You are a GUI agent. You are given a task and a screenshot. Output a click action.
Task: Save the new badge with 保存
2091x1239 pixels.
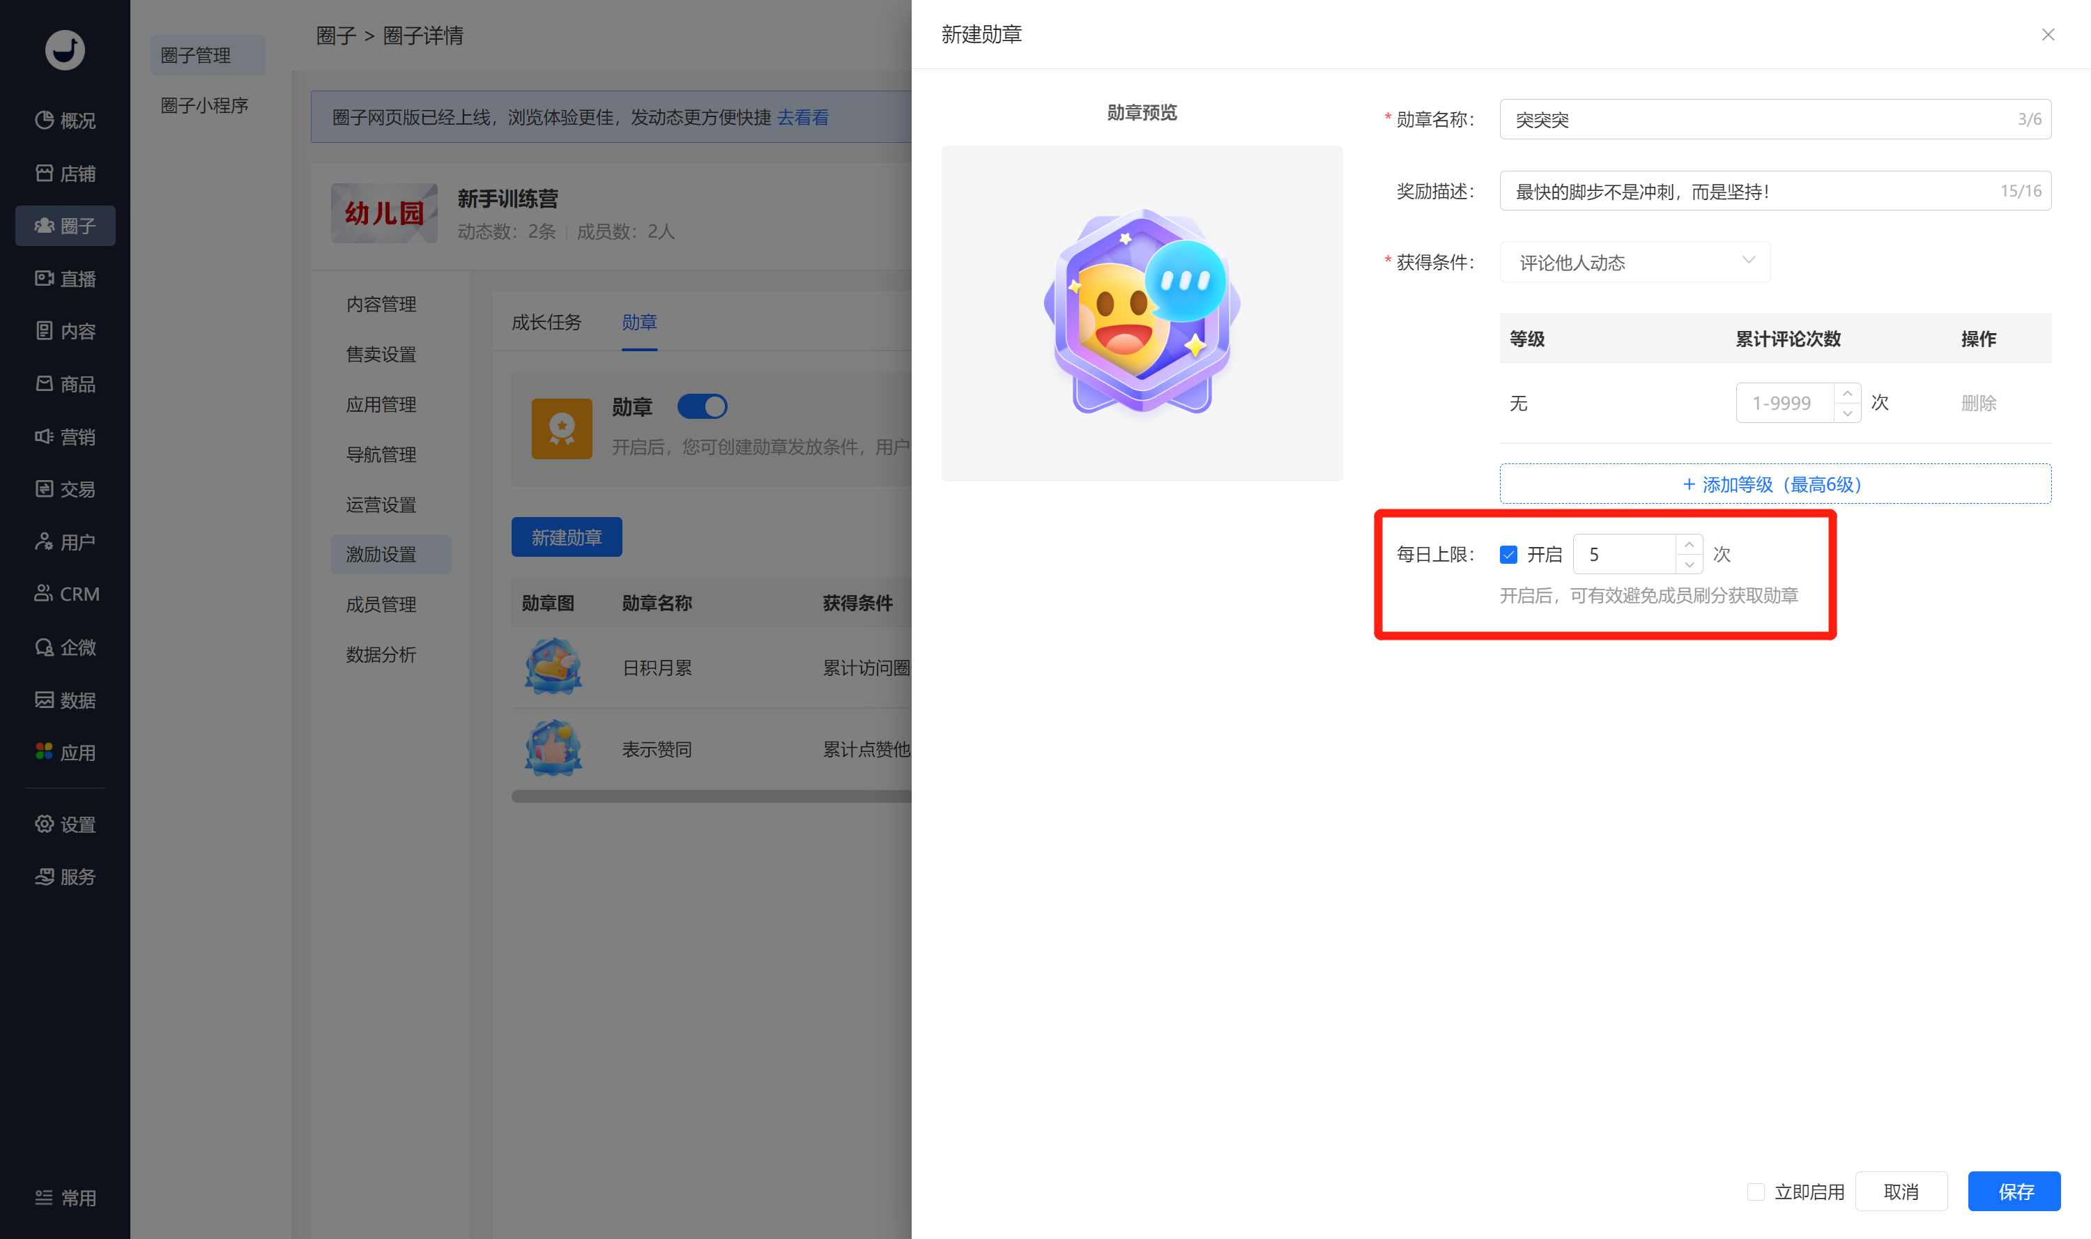click(x=2014, y=1192)
